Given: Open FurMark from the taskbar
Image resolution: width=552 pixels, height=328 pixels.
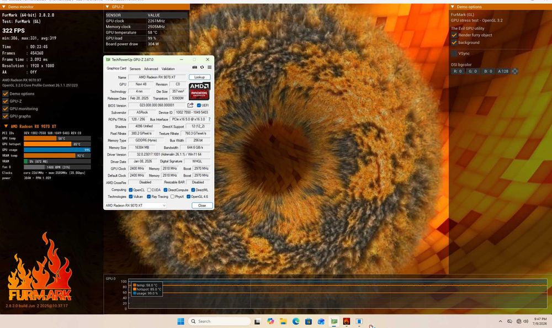Looking at the screenshot, I should pyautogui.click(x=347, y=321).
